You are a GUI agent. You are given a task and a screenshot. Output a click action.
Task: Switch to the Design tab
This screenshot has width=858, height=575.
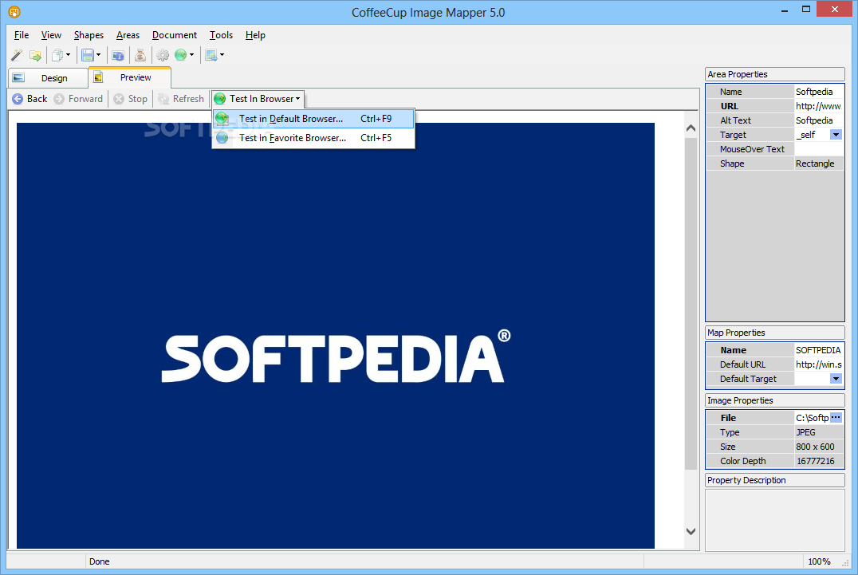tap(48, 78)
